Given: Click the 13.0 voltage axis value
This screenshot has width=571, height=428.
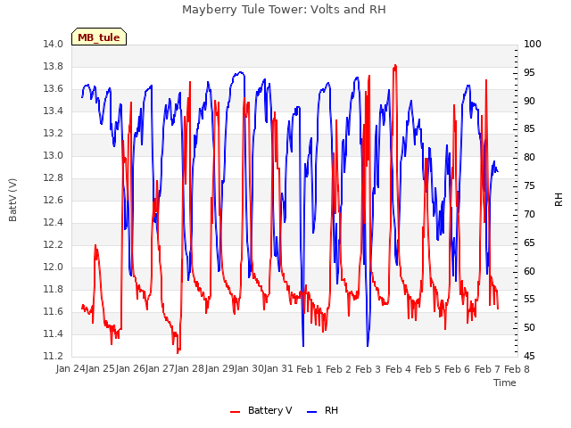Looking at the screenshot, I should point(54,156).
